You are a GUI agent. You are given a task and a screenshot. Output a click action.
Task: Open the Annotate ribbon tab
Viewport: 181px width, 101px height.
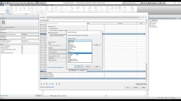coord(17,5)
